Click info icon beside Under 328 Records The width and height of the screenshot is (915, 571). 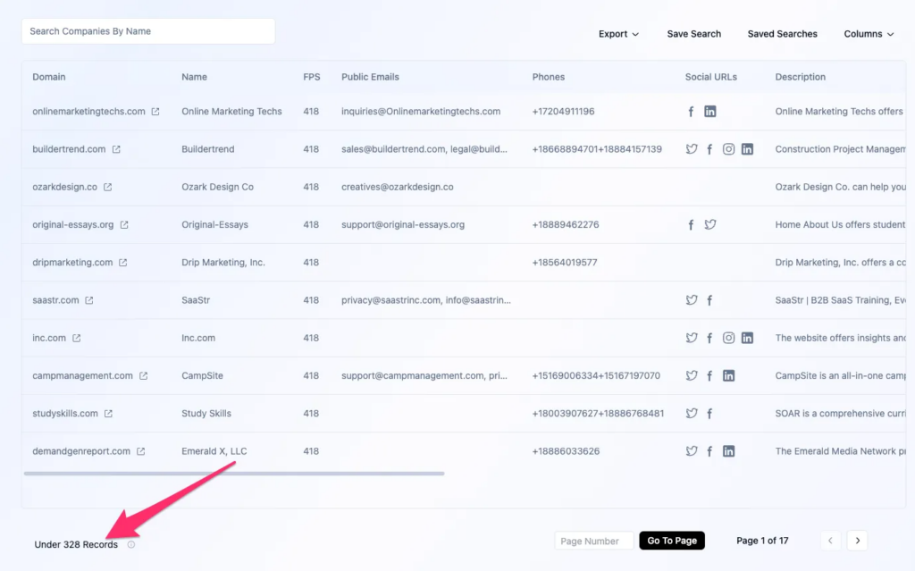click(x=131, y=544)
